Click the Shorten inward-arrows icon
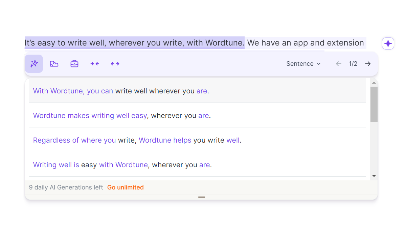The width and height of the screenshot is (406, 236). [95, 64]
